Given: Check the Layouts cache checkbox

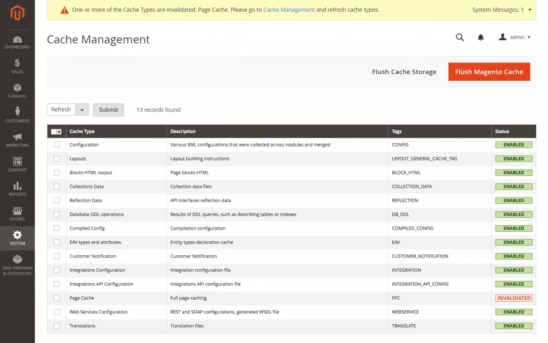Looking at the screenshot, I should (x=57, y=158).
